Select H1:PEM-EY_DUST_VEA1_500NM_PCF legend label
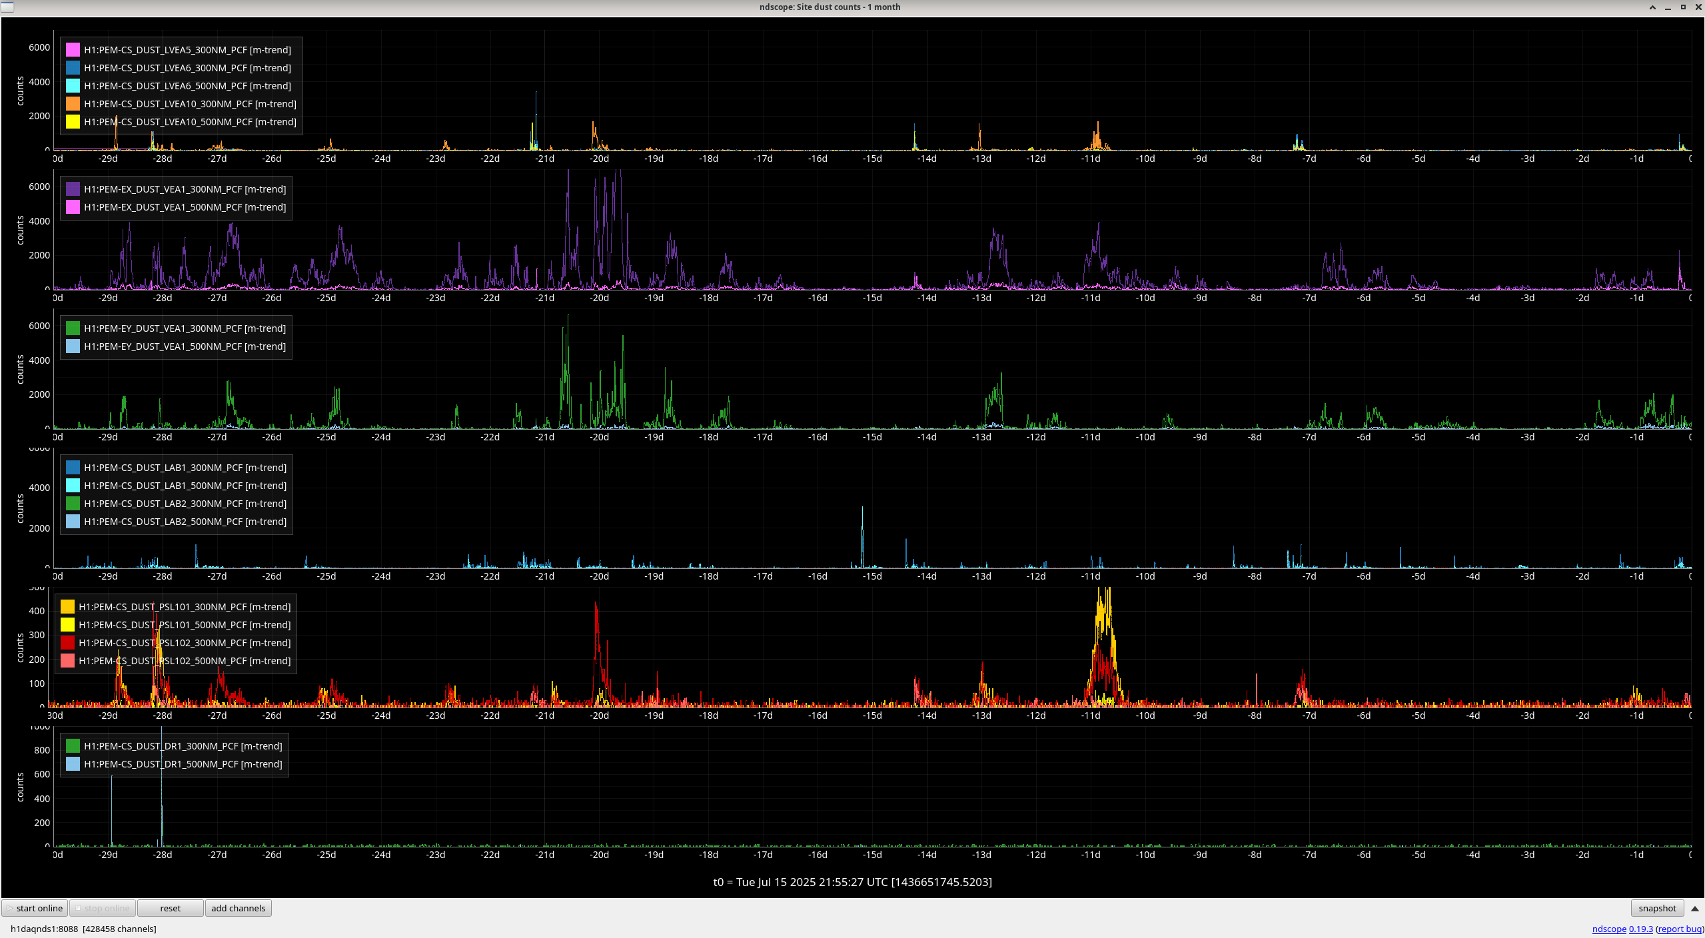1705x938 pixels. (x=185, y=346)
